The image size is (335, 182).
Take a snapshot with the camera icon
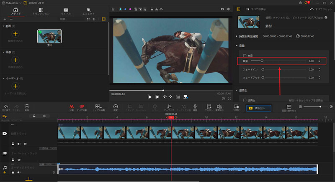222,9
